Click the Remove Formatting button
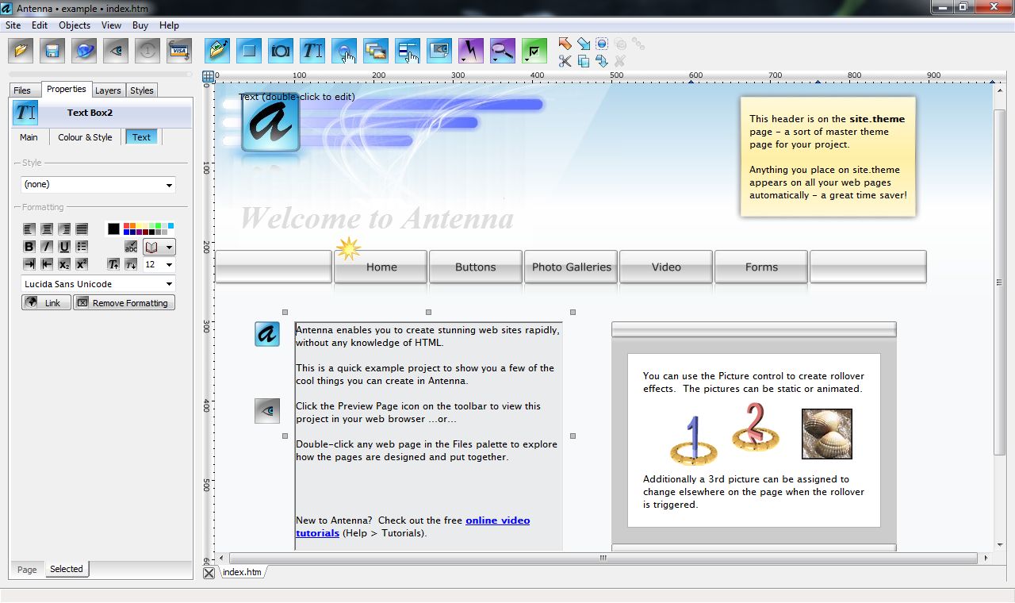The image size is (1015, 603). [x=124, y=302]
